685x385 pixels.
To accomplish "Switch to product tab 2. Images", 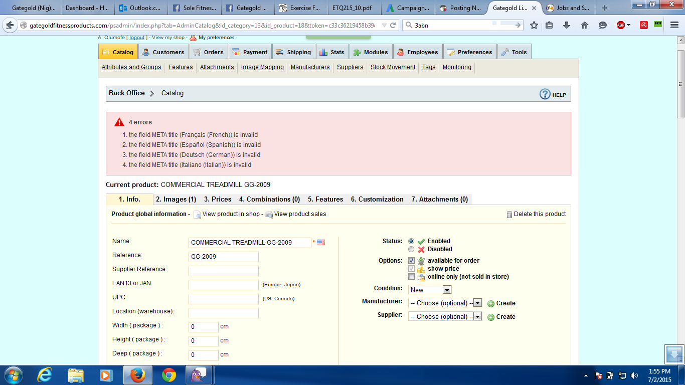I will click(x=176, y=200).
